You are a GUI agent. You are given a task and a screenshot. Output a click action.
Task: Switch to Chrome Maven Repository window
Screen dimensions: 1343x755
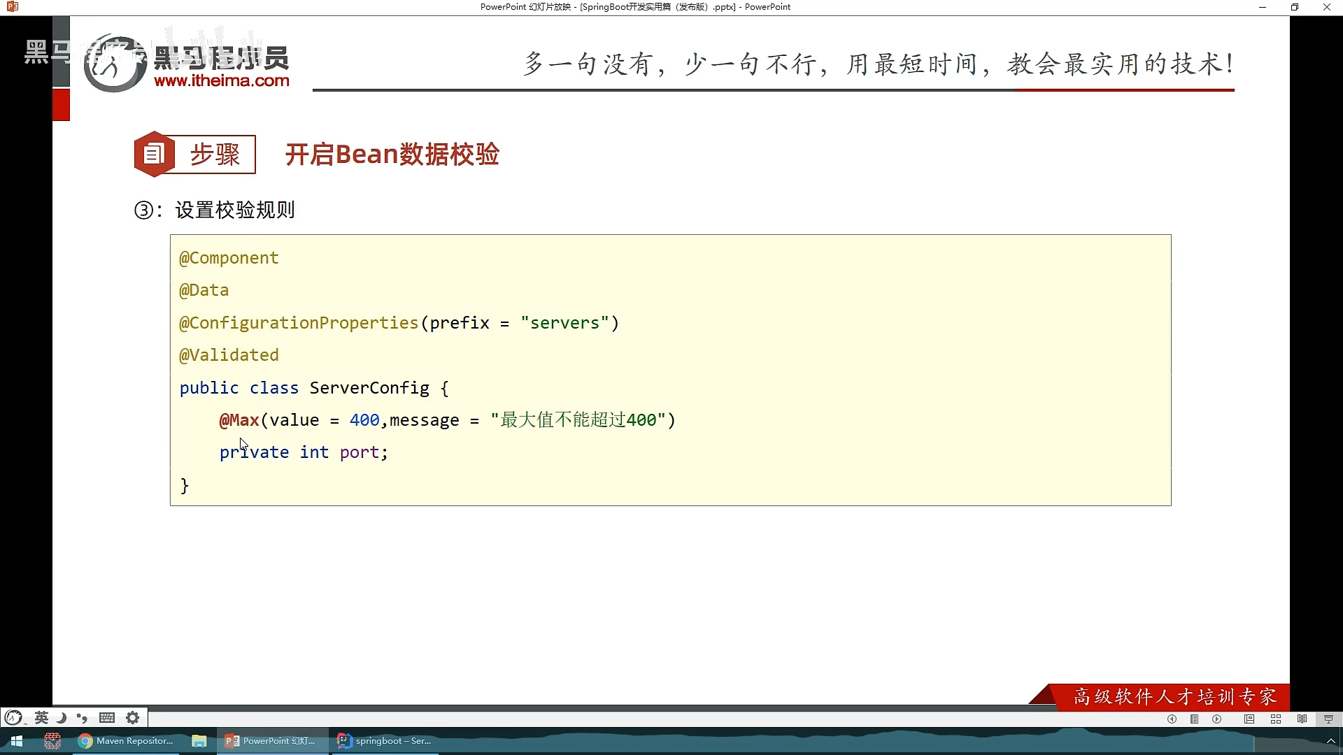click(x=127, y=741)
